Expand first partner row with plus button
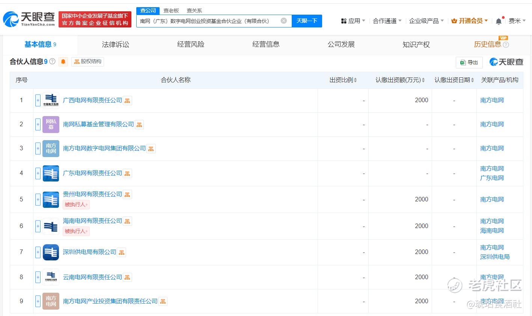The image size is (532, 316). pyautogui.click(x=38, y=100)
